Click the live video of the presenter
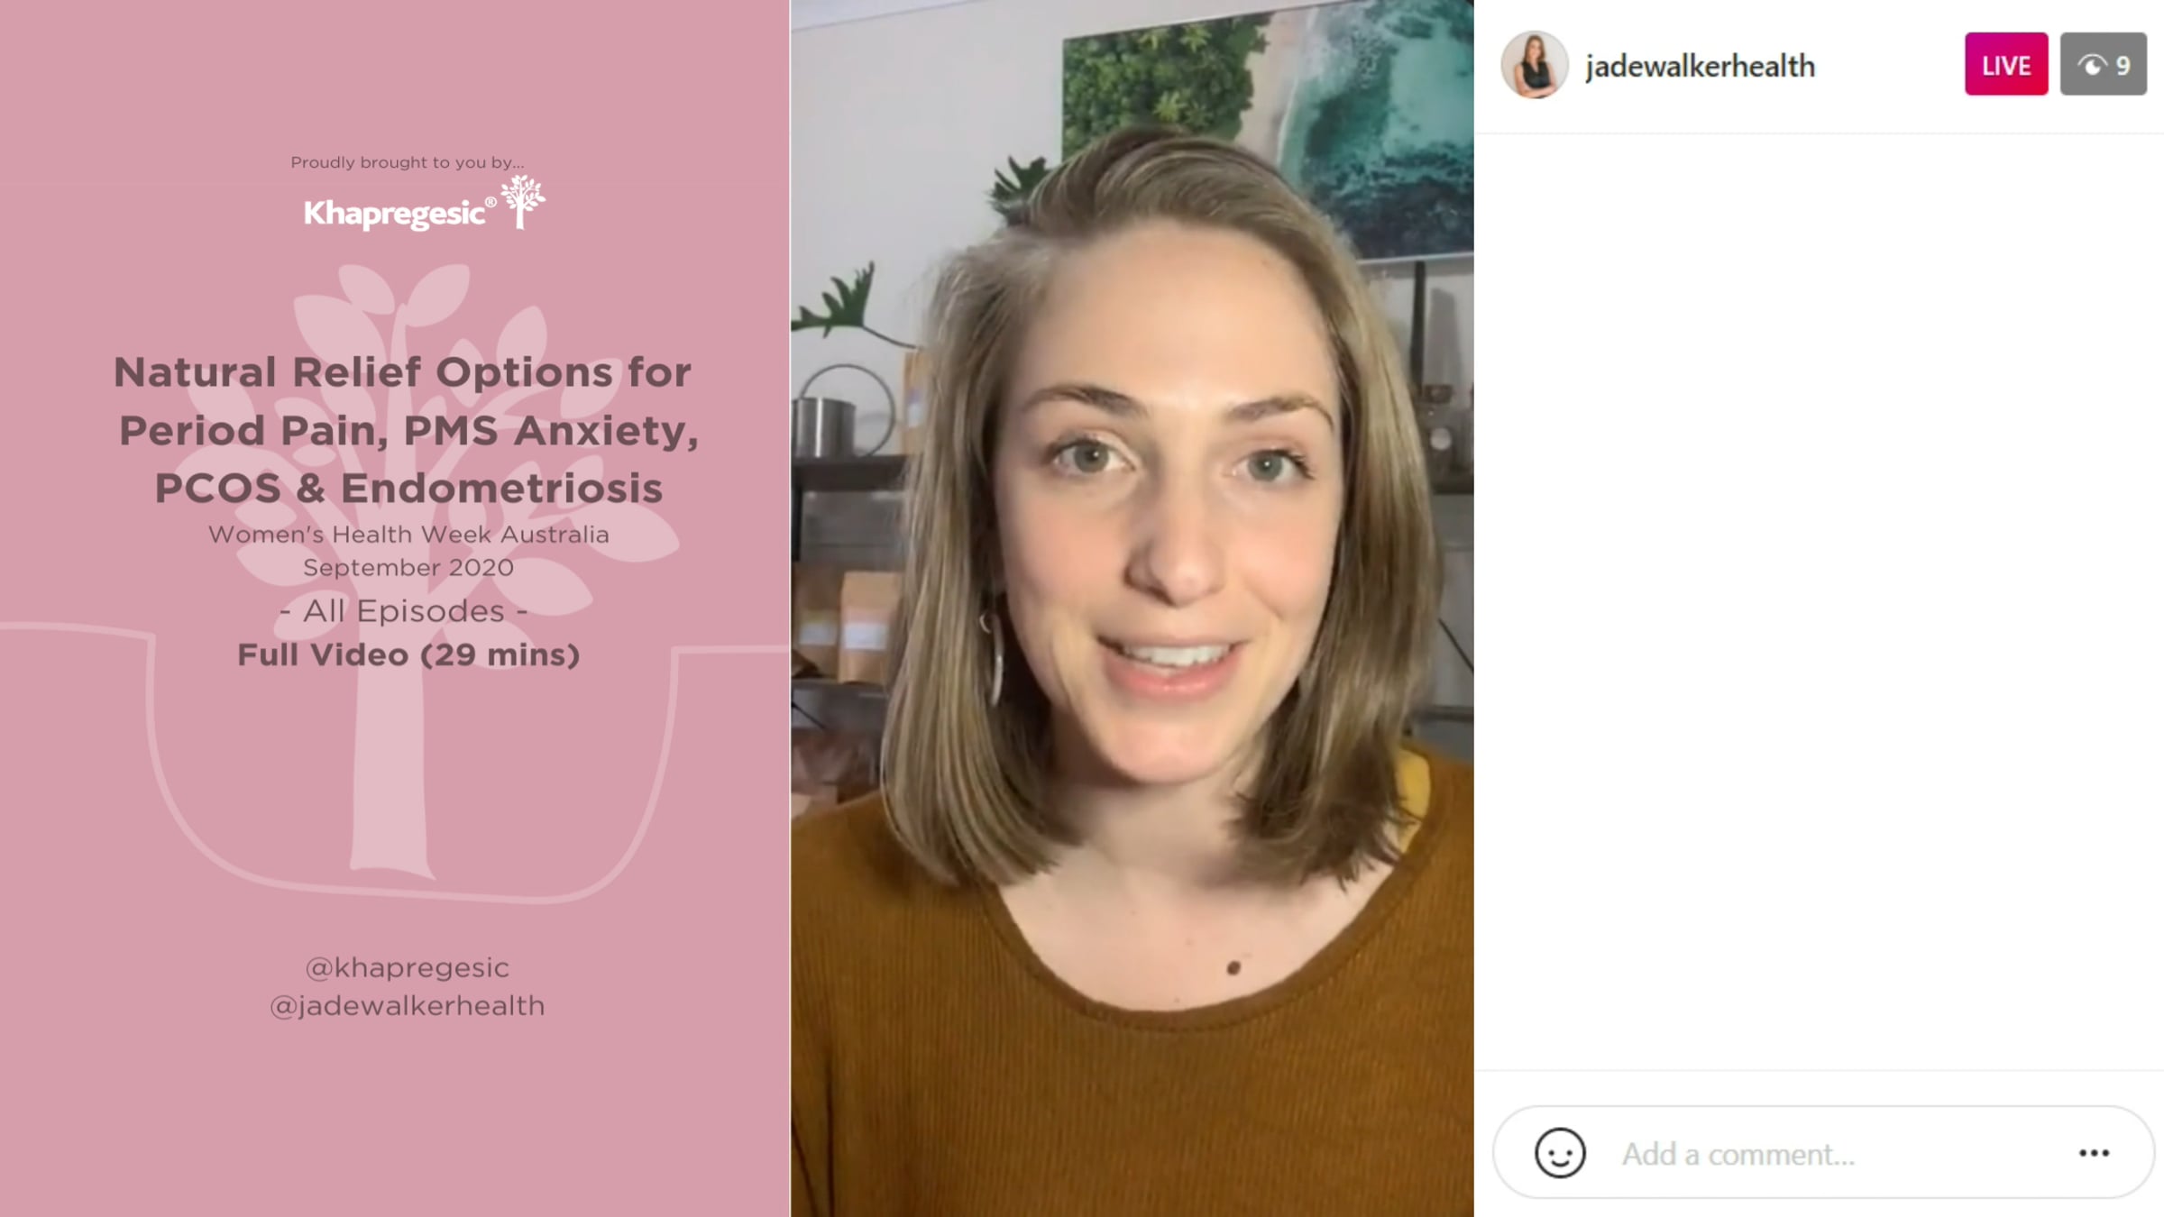The width and height of the screenshot is (2164, 1217). tap(1132, 608)
